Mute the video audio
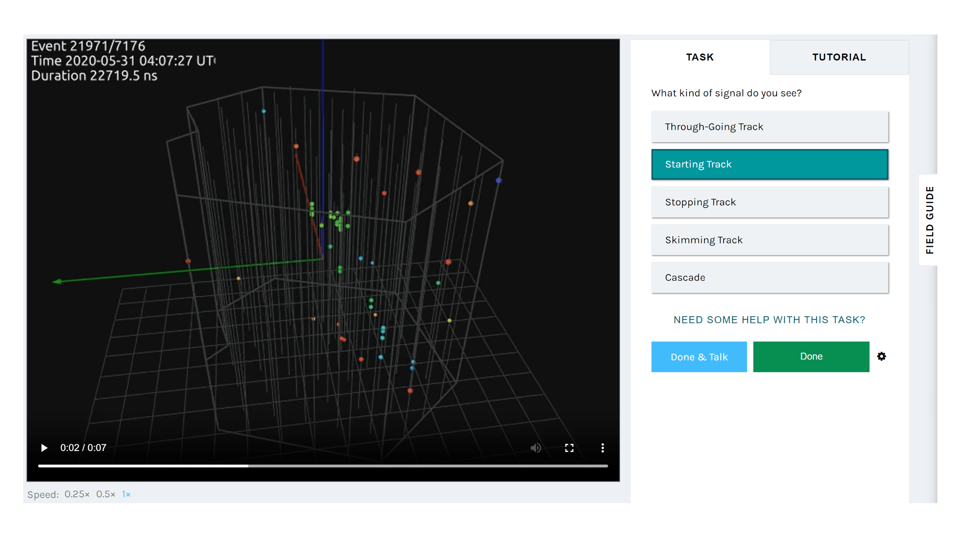This screenshot has height=540, width=961. 536,448
